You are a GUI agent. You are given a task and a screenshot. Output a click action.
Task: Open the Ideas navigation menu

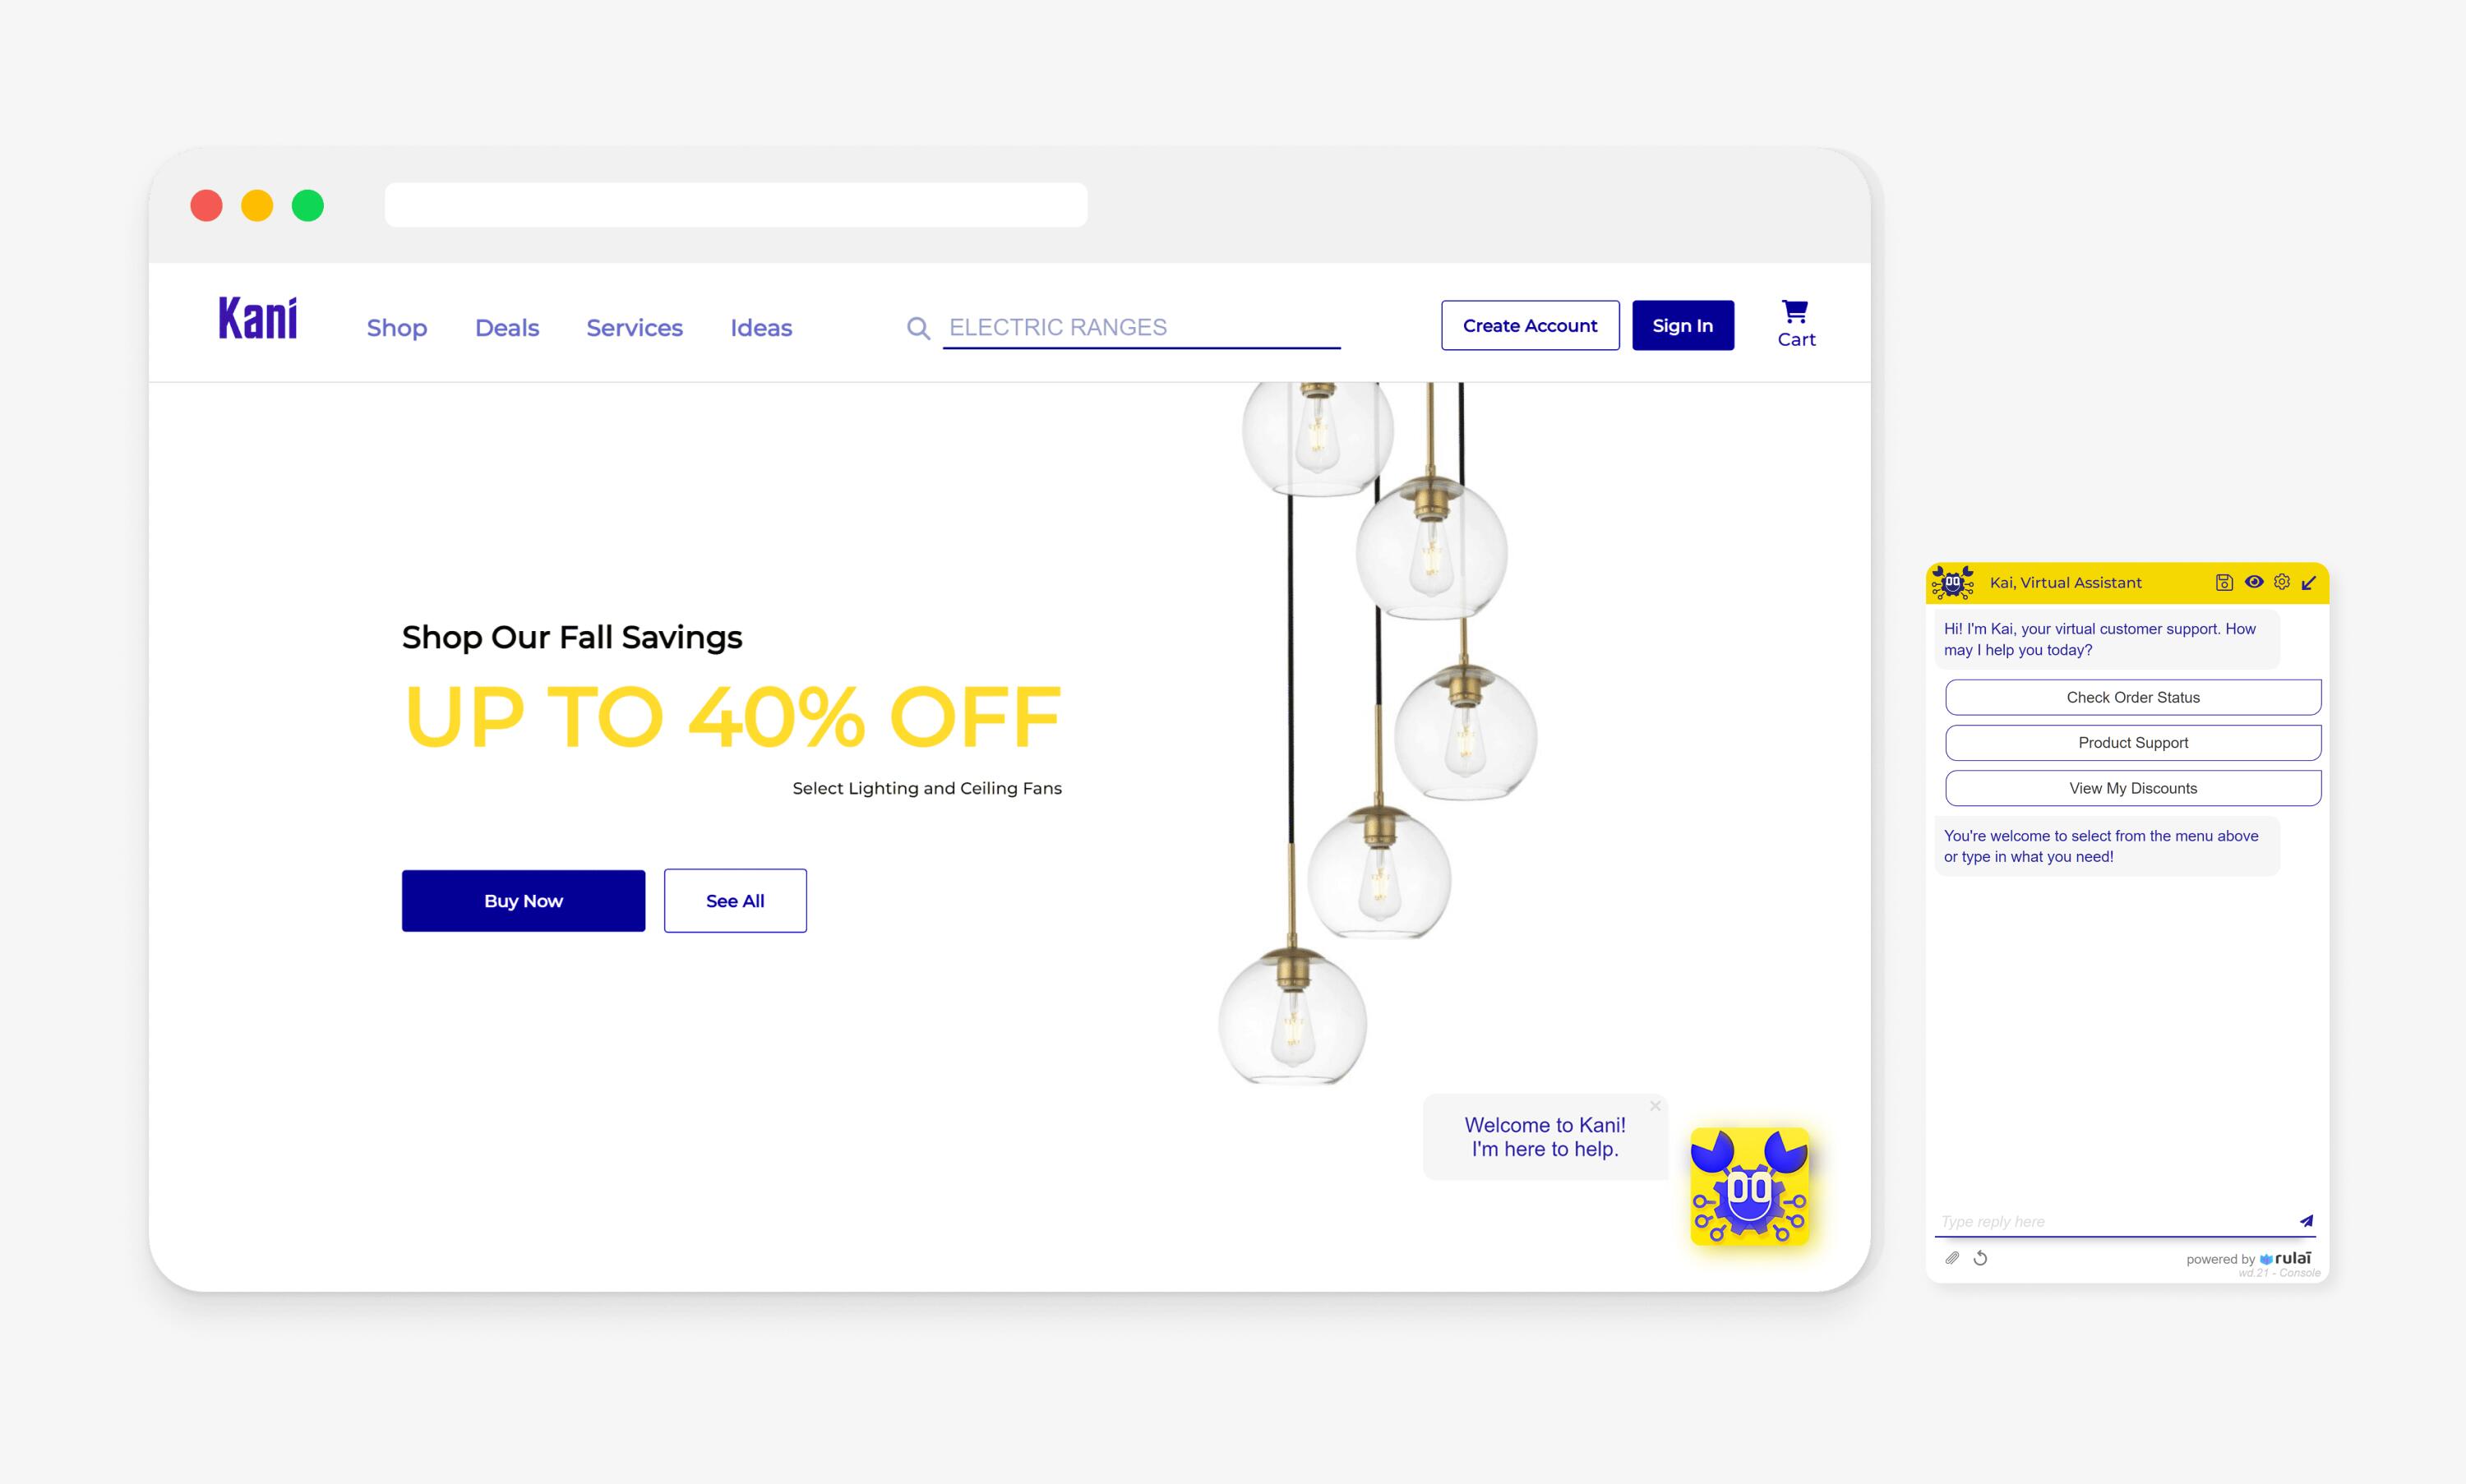pos(761,325)
